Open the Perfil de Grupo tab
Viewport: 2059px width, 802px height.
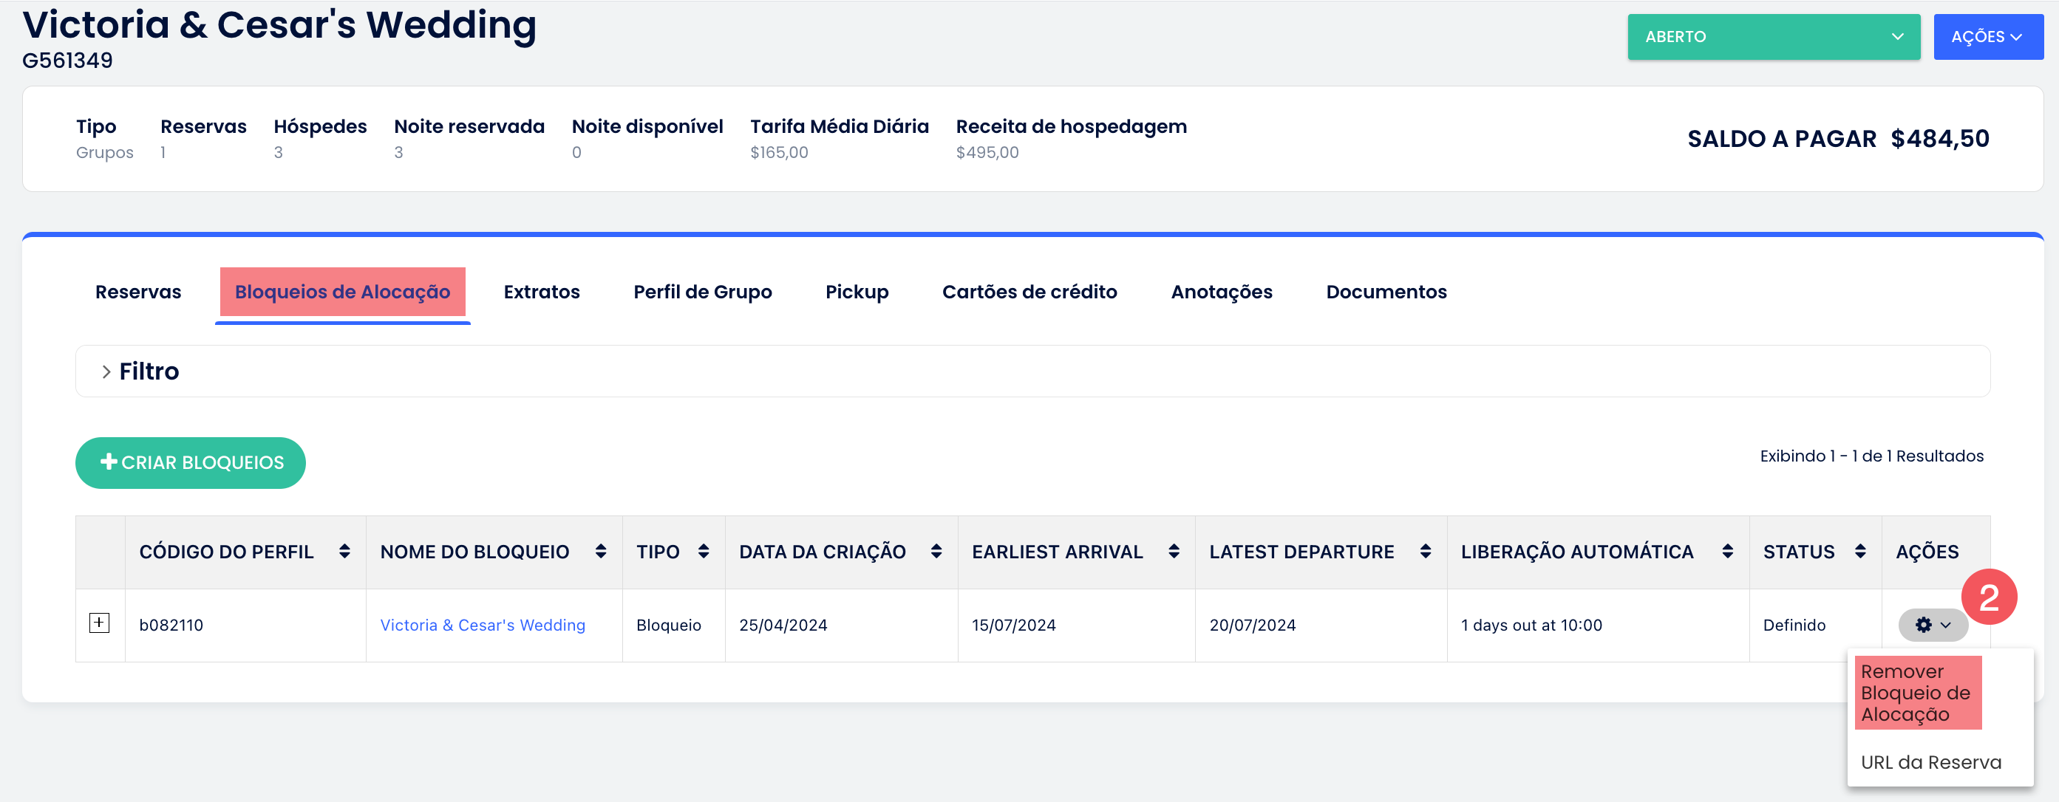coord(702,292)
